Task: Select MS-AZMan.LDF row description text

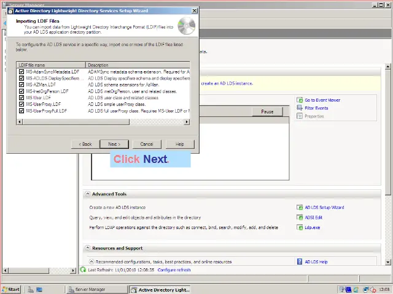Action: coord(123,85)
